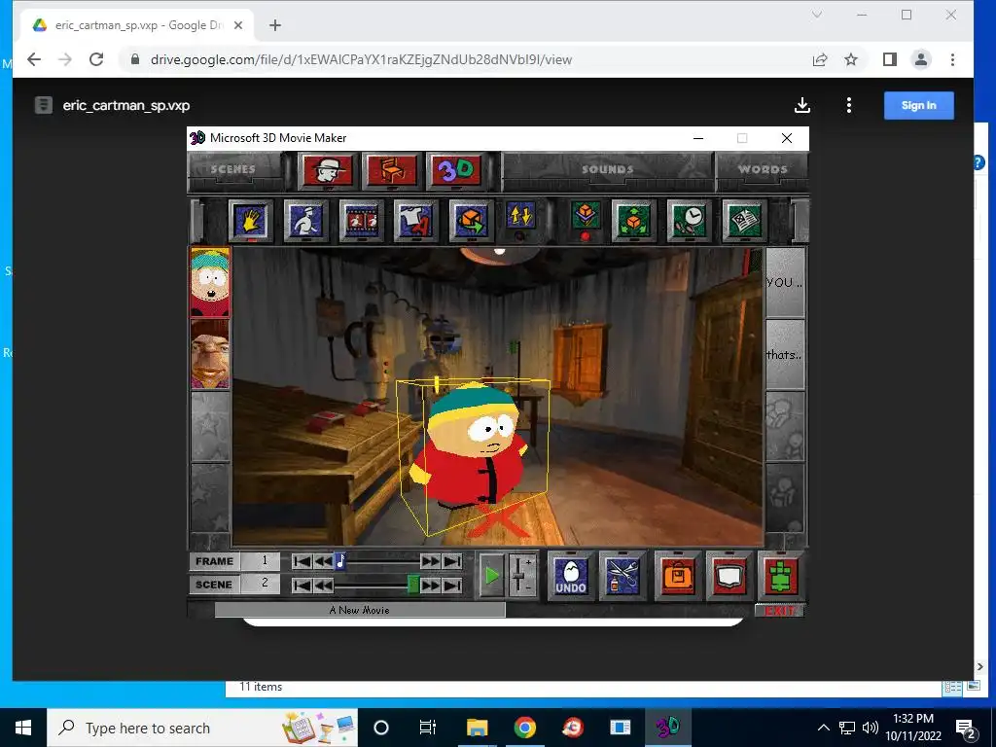
Task: Toggle the orange box squash tool
Action: click(x=585, y=216)
